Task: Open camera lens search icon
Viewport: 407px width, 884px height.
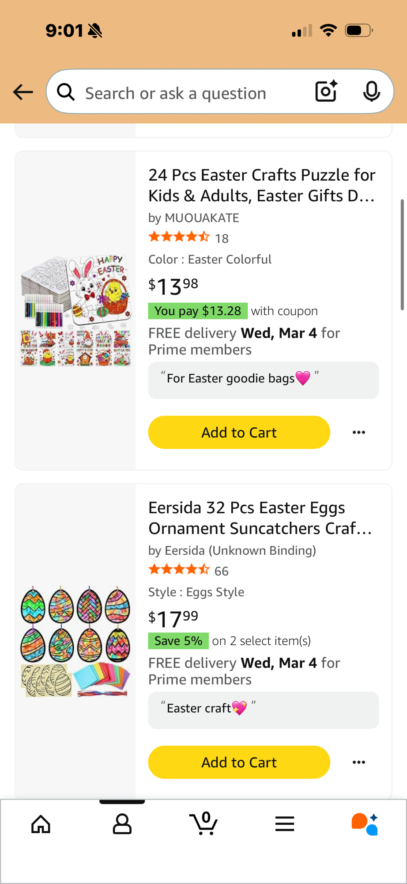Action: point(326,91)
